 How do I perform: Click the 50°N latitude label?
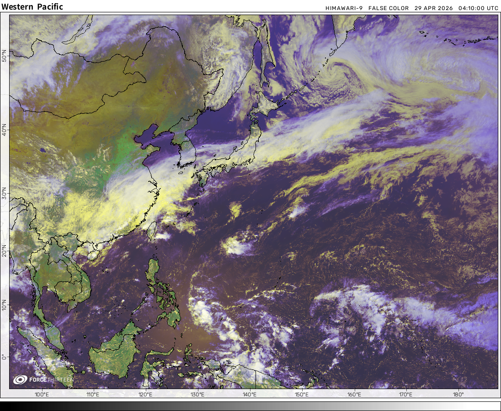5,57
